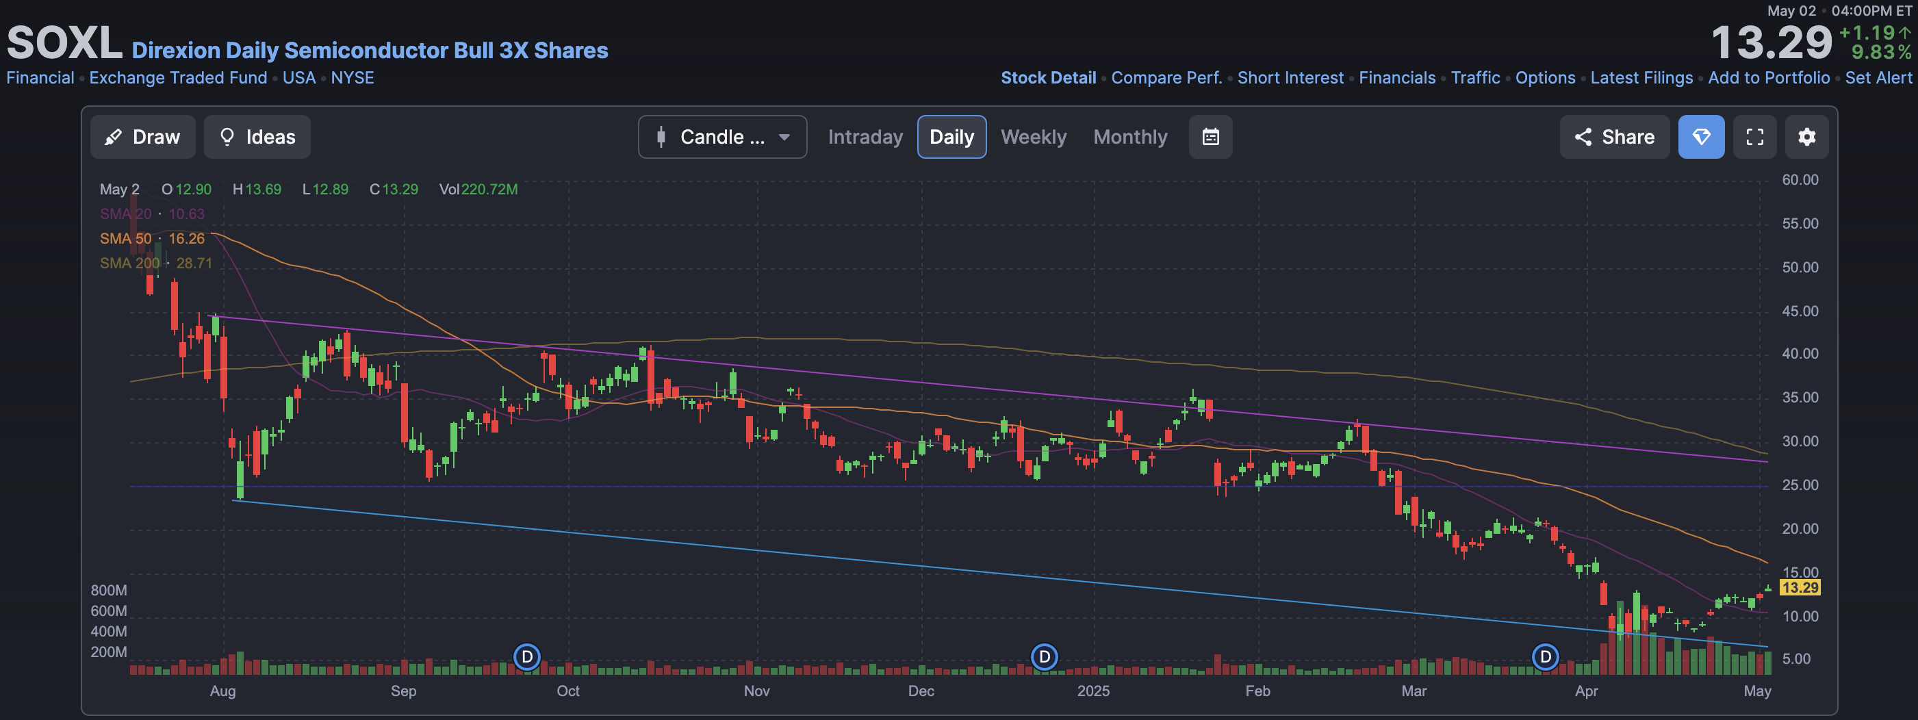This screenshot has width=1918, height=720.
Task: Open Latest Filings link
Action: pos(1641,77)
